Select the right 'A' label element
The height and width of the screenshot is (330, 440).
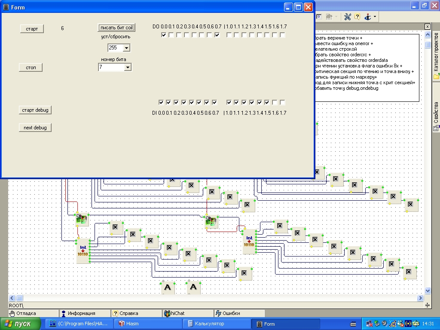coord(193,287)
